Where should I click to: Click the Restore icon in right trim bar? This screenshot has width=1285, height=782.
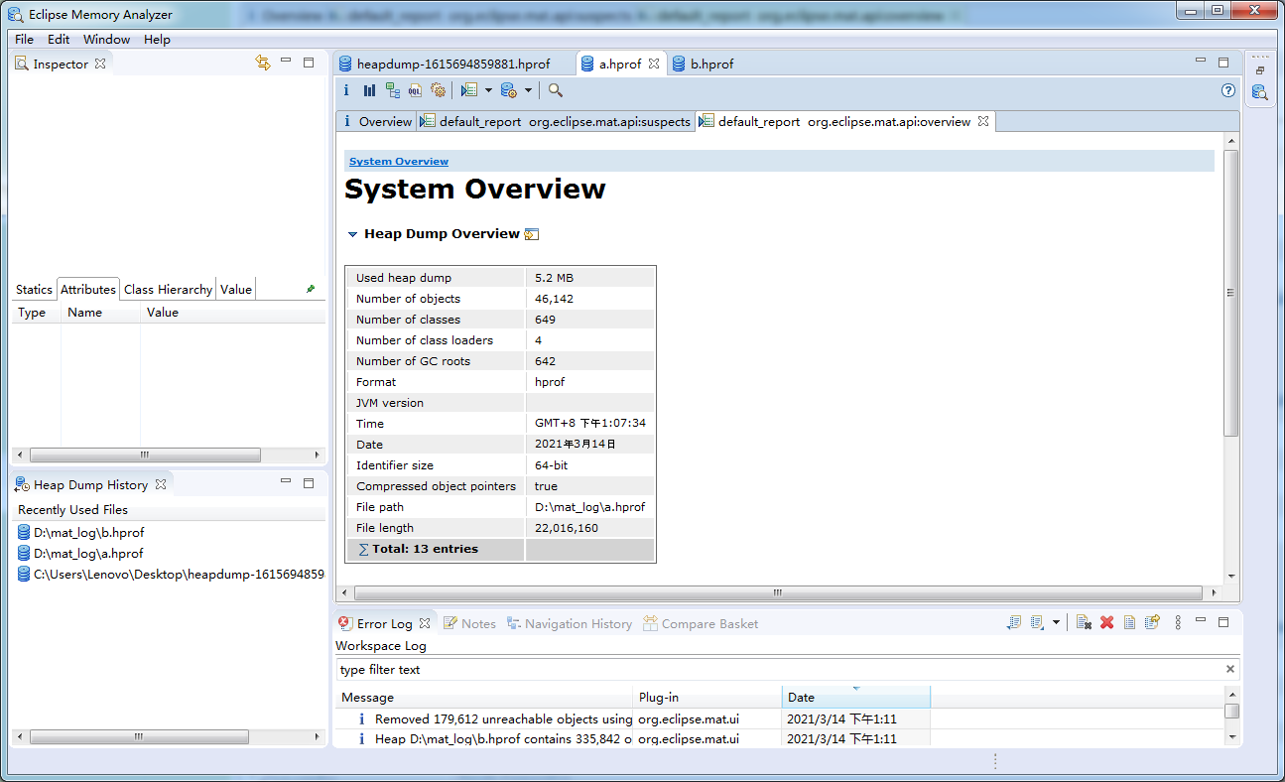point(1260,70)
